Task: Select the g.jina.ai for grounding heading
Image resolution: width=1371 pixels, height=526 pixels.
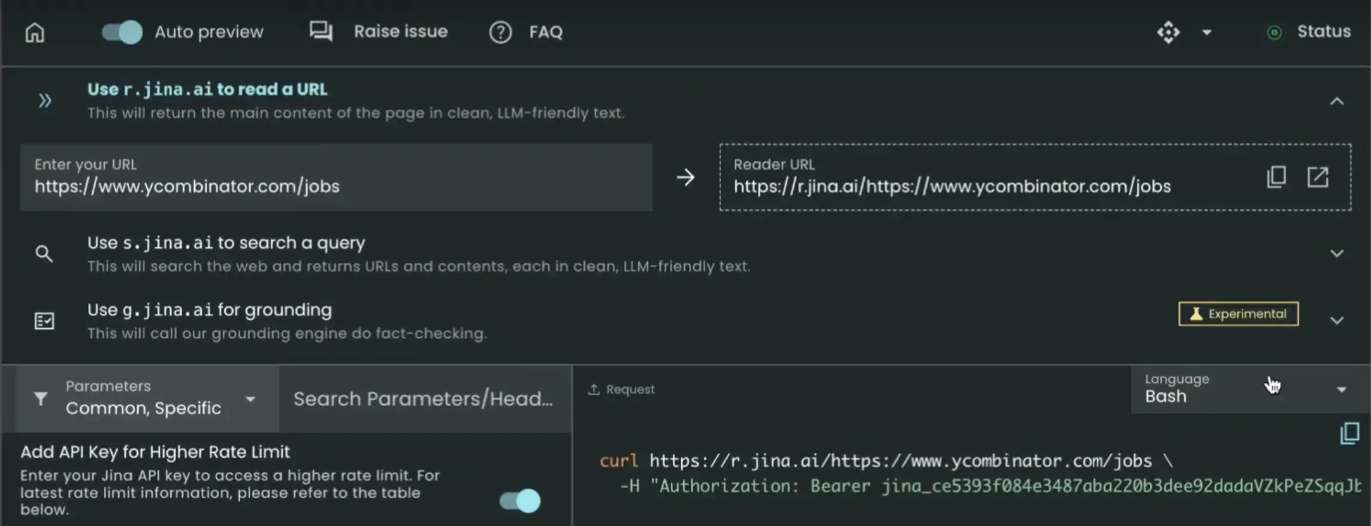Action: [209, 310]
